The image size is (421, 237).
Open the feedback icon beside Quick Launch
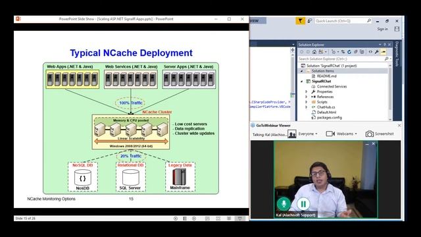coord(310,20)
